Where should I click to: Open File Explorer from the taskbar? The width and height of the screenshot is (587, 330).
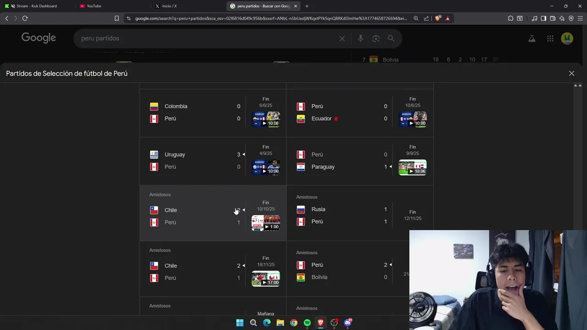280,323
